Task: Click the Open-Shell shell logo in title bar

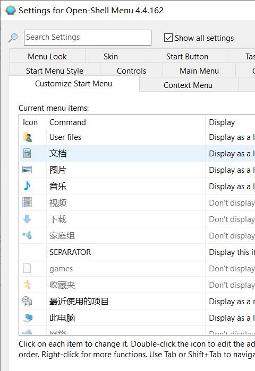Action: tap(11, 11)
